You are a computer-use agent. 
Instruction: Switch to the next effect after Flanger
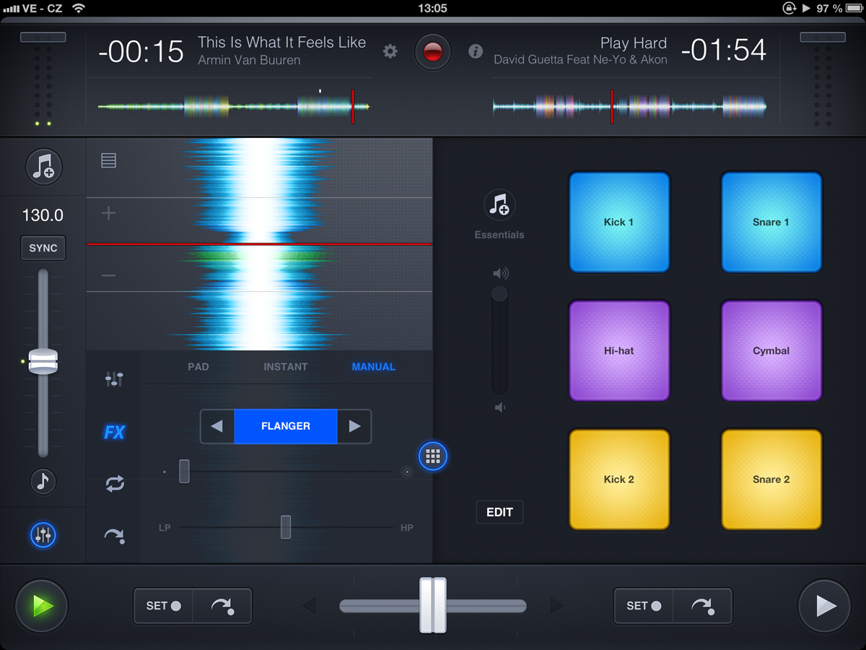[354, 426]
